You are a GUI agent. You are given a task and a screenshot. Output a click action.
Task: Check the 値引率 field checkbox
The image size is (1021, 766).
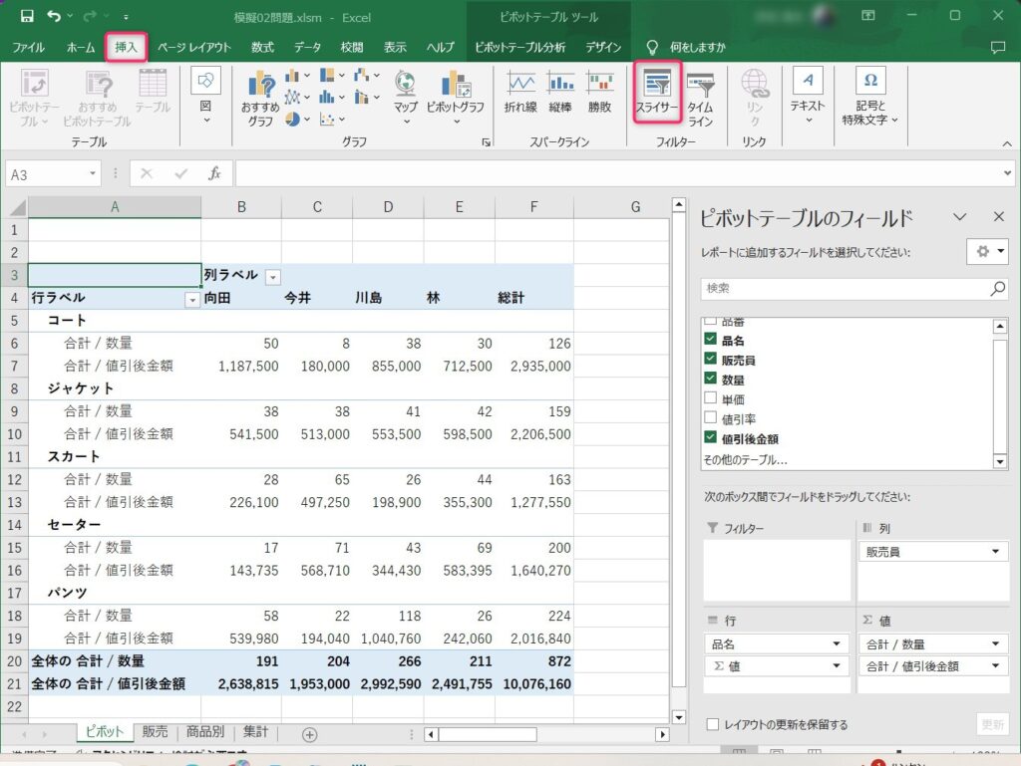tap(710, 419)
